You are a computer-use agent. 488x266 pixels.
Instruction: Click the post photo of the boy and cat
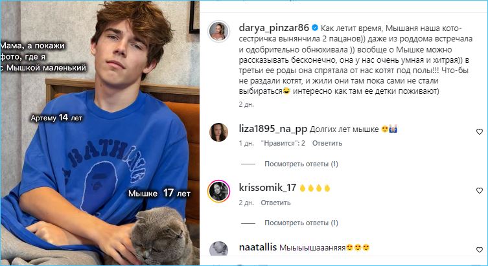point(100,133)
